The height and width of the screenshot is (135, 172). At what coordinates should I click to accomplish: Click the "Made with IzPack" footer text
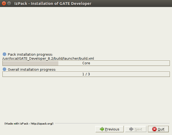[29, 123]
